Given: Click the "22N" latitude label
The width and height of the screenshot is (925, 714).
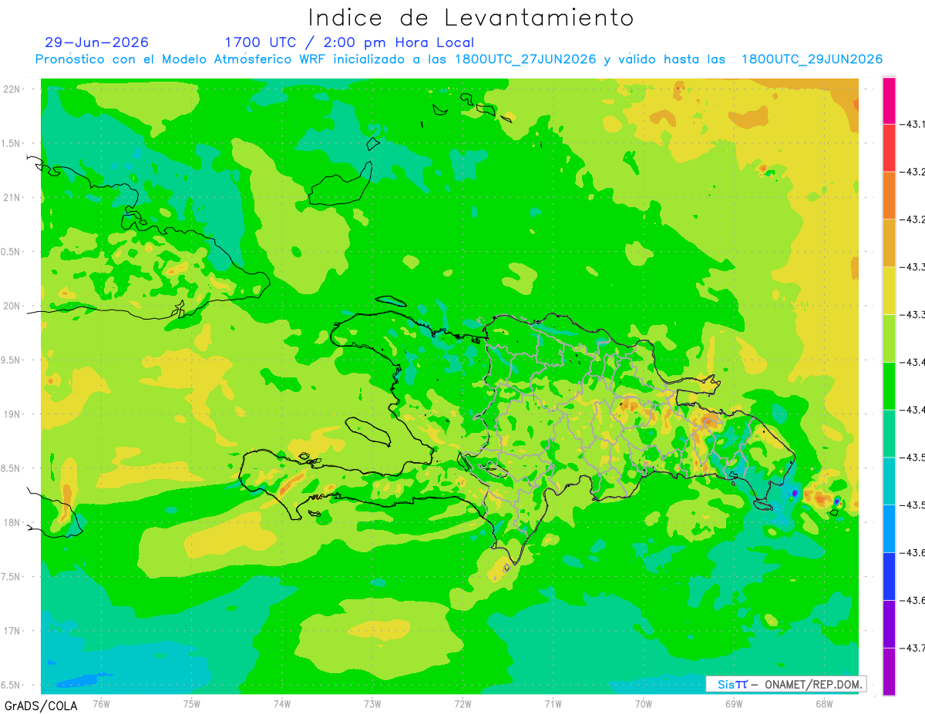Looking at the screenshot, I should tap(13, 89).
